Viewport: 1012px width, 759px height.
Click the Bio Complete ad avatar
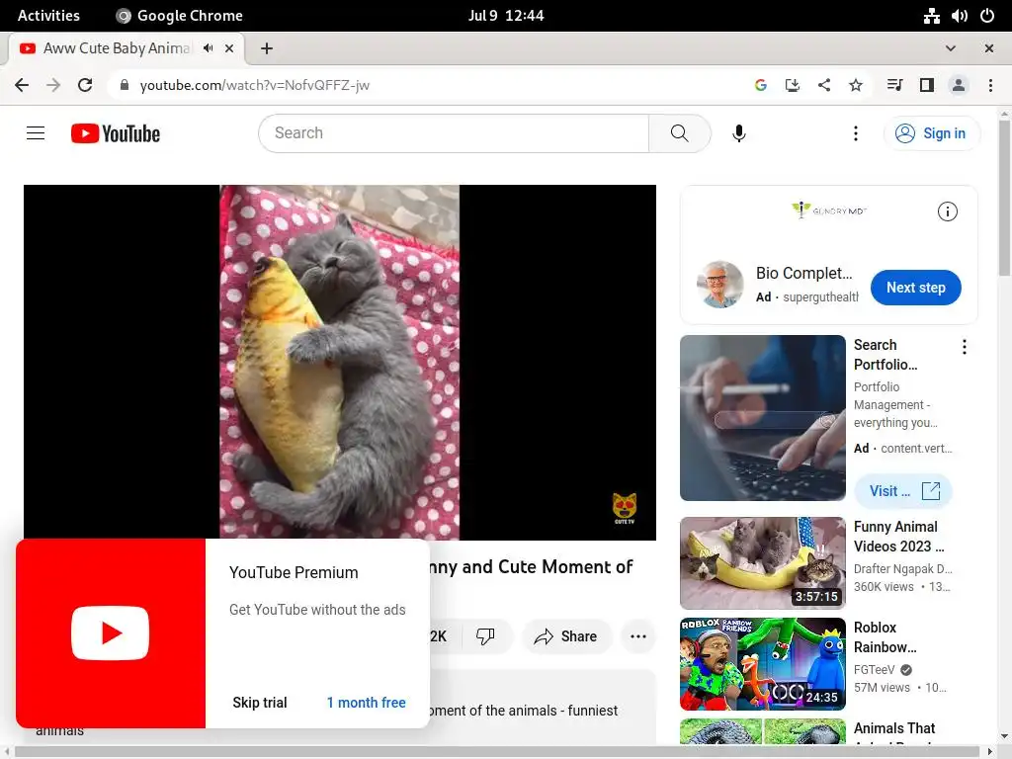[x=720, y=285]
